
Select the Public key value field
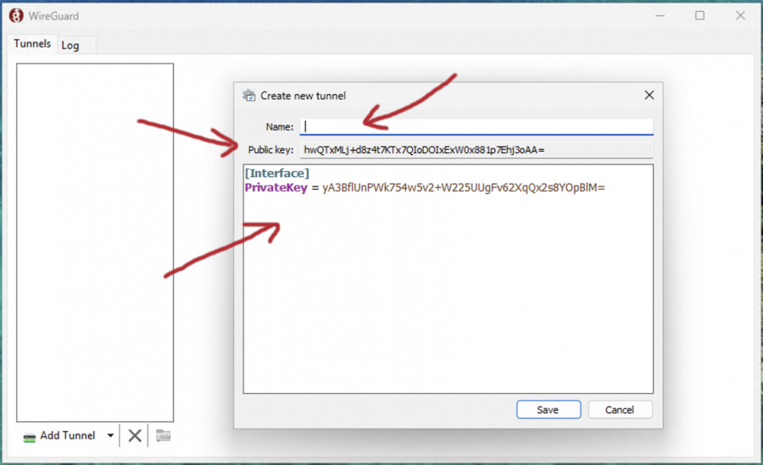coord(476,150)
